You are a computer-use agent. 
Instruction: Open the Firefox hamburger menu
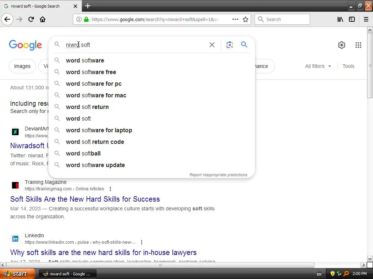point(366,20)
